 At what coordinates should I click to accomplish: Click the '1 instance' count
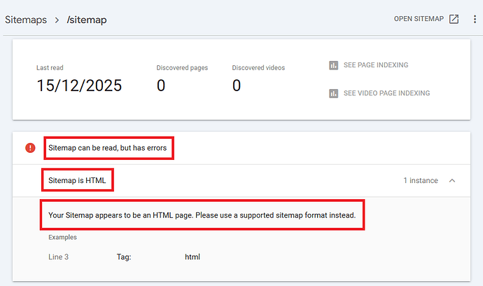[421, 180]
